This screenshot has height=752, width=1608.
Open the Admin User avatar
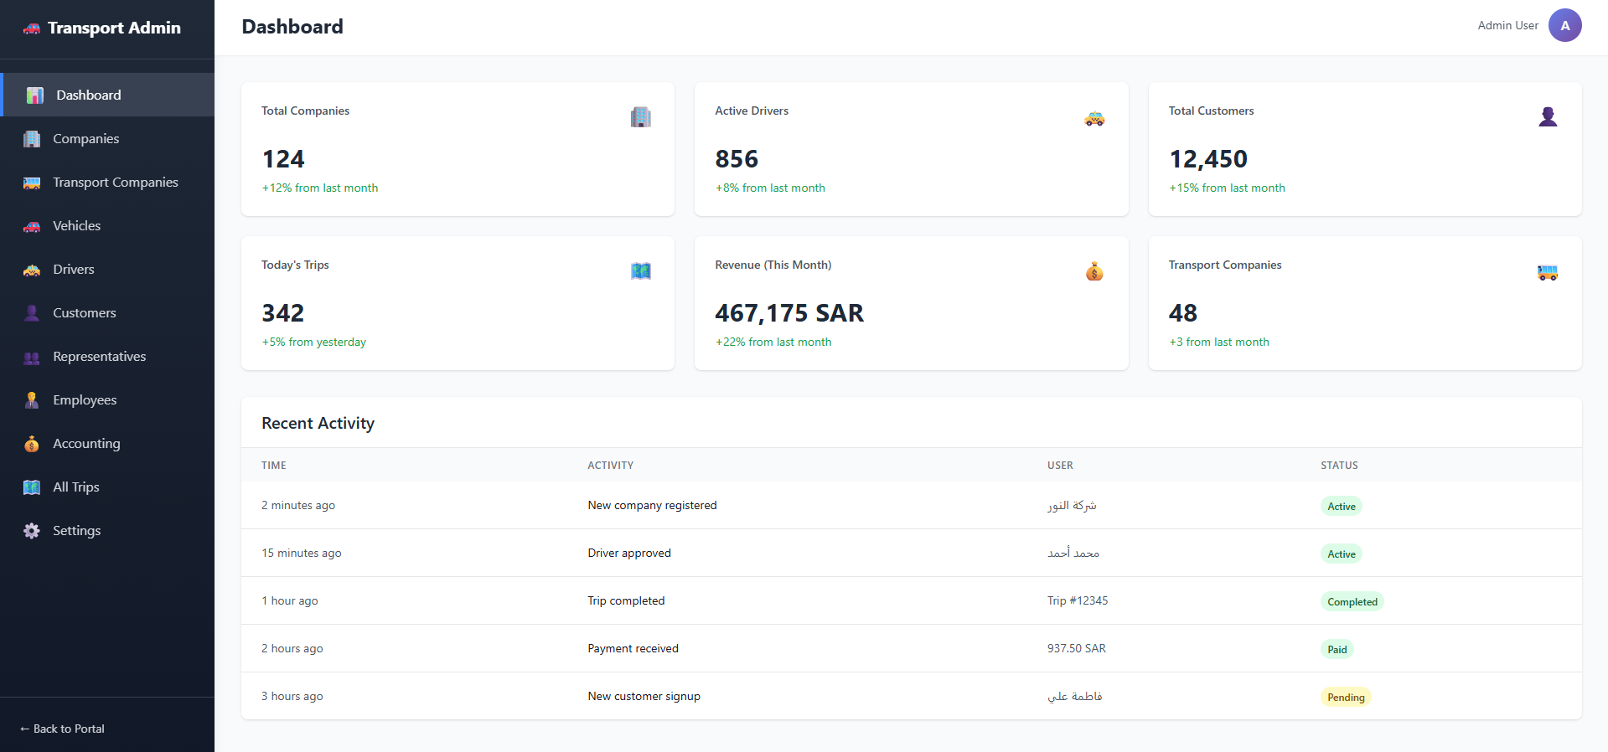pyautogui.click(x=1564, y=26)
